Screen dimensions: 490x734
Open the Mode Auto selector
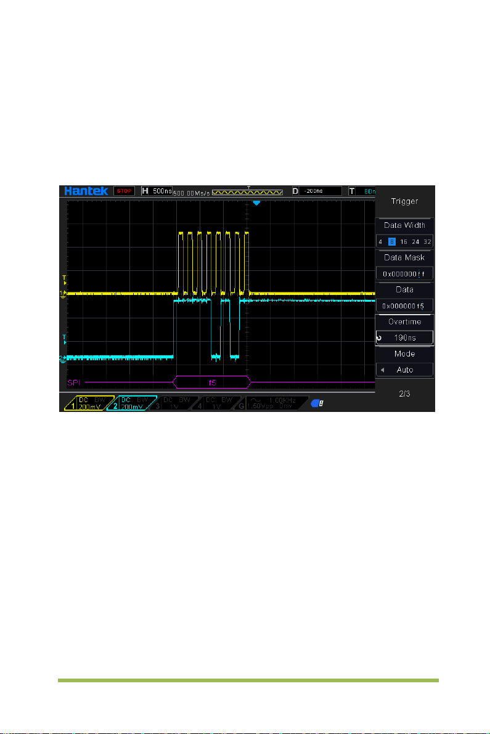pyautogui.click(x=405, y=370)
